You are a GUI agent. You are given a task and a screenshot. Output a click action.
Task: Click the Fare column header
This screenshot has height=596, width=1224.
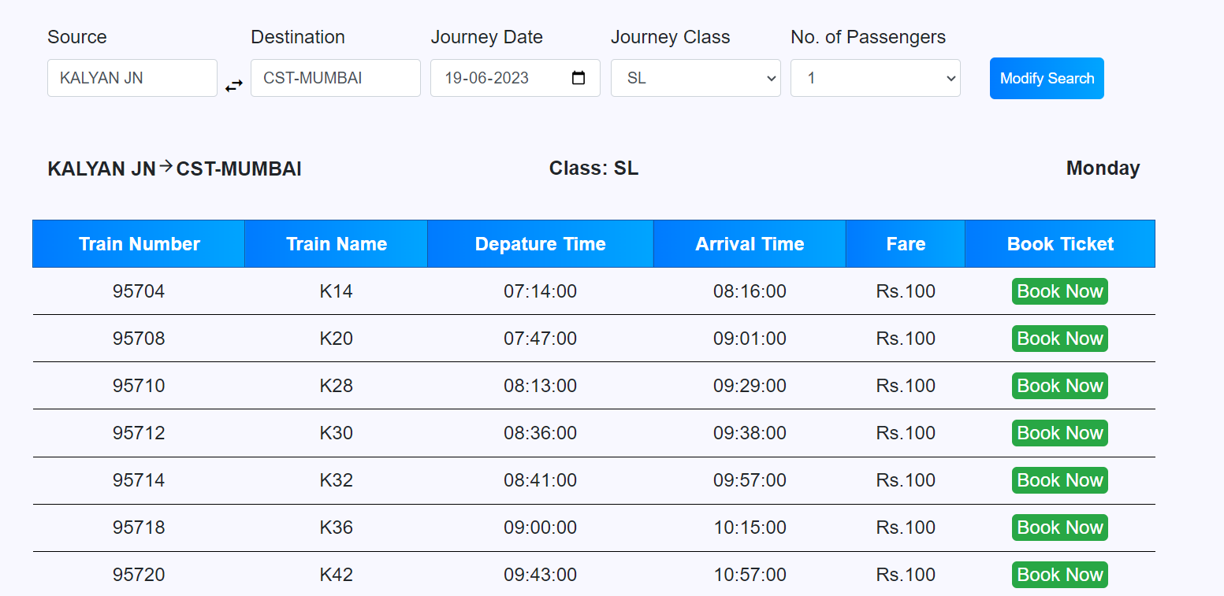click(x=905, y=243)
